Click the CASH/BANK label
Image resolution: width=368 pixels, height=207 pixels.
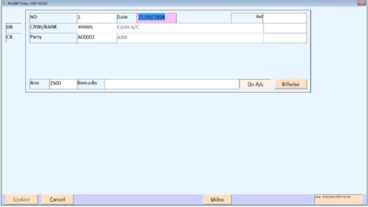[x=53, y=28]
